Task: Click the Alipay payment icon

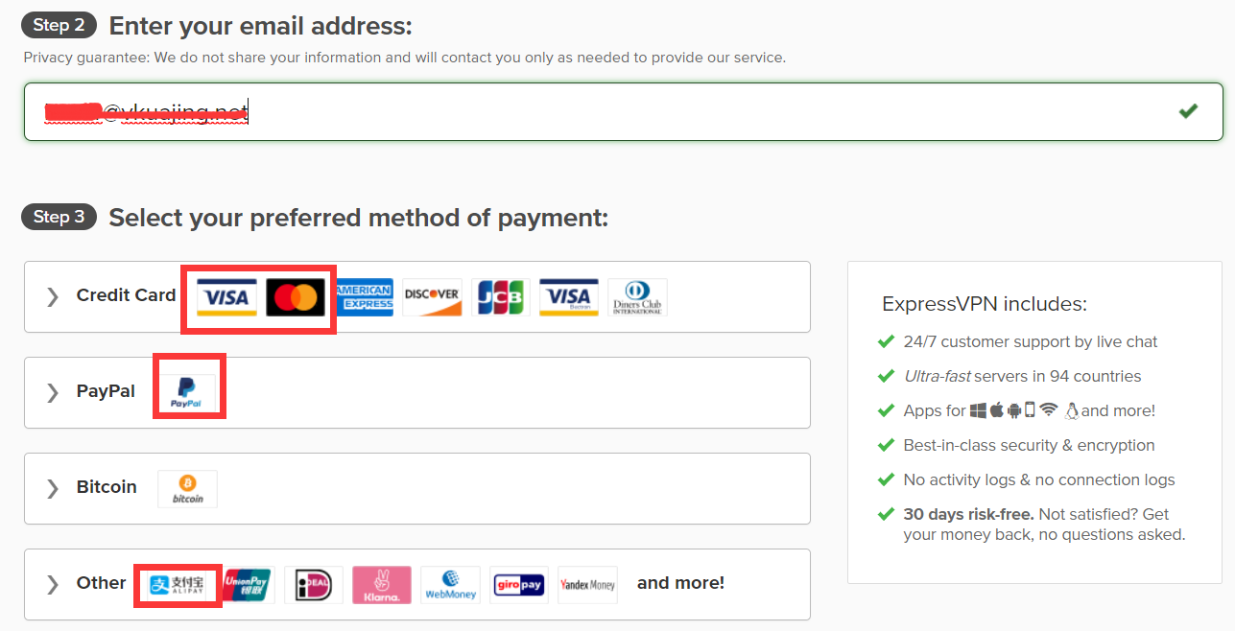Action: (178, 584)
